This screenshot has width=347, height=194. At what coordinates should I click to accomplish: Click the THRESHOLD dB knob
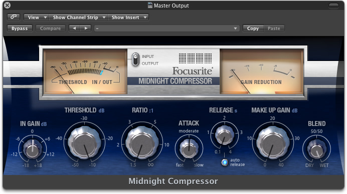(84, 143)
